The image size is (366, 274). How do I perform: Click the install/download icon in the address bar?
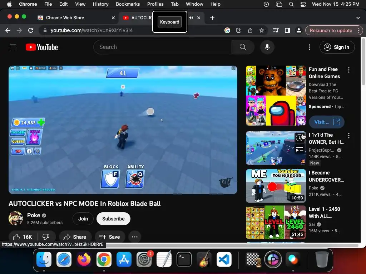238,30
